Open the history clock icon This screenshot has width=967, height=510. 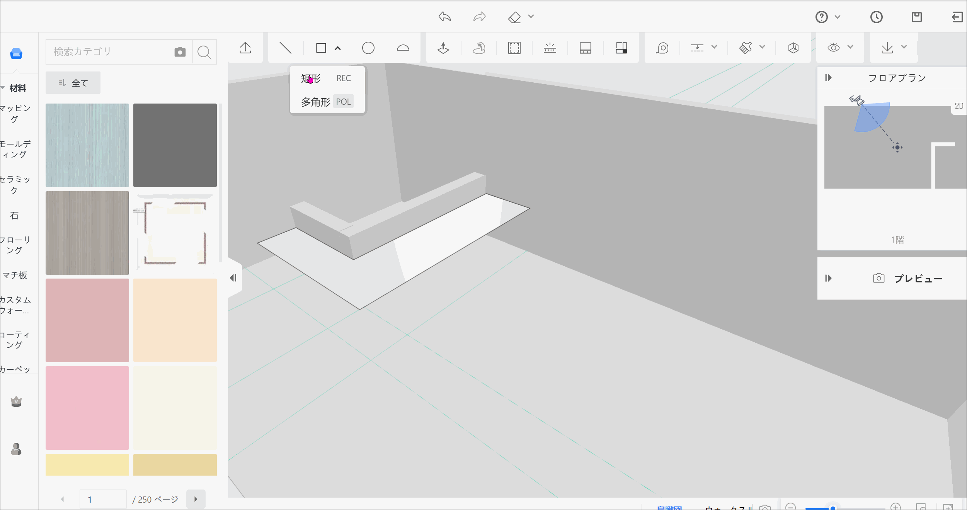(876, 17)
